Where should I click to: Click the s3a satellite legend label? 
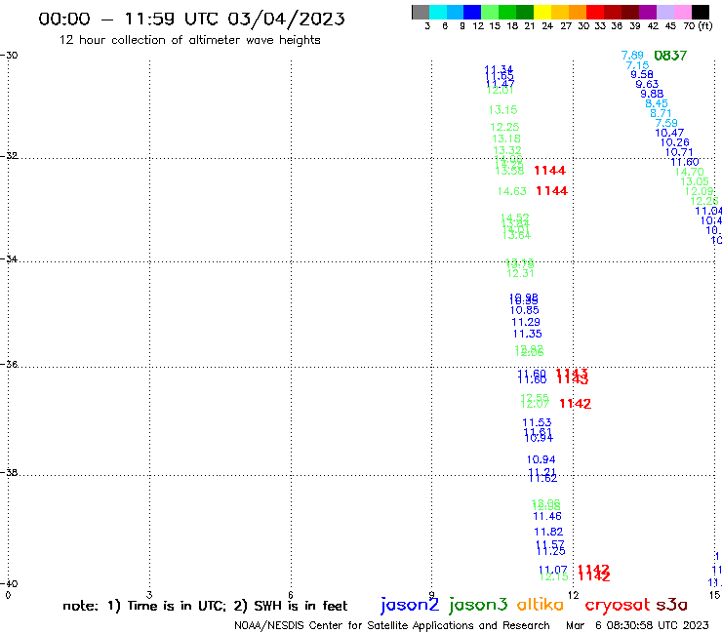(671, 605)
